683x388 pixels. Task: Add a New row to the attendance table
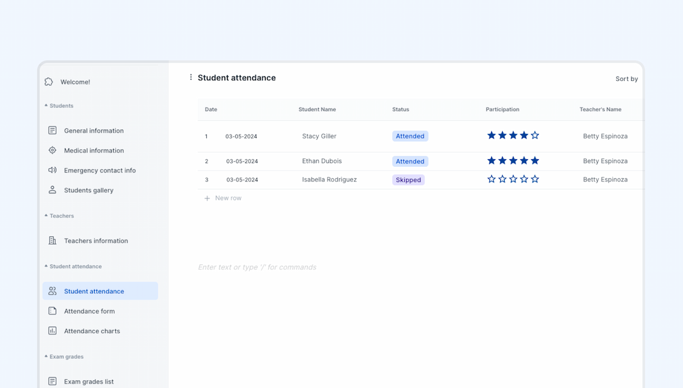tap(223, 198)
